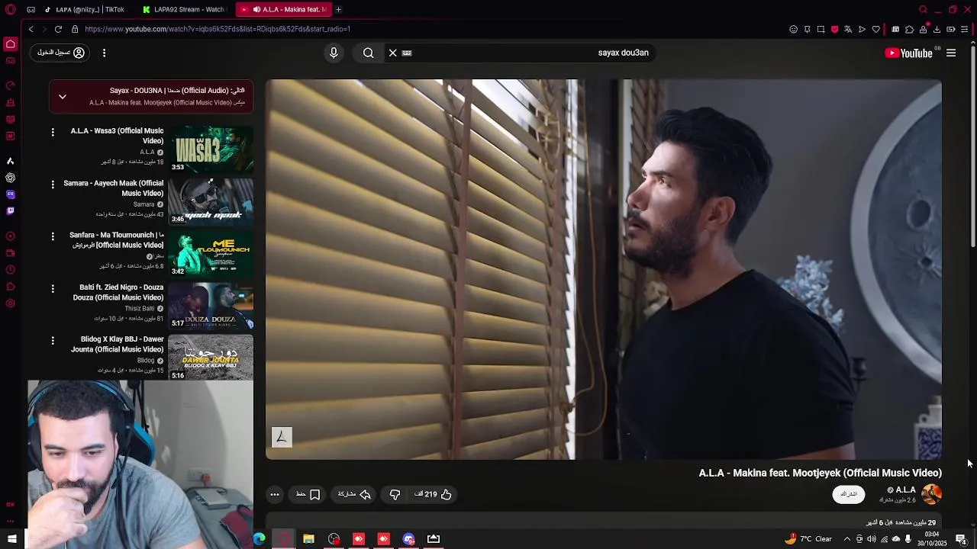Clear the search query with the X

(x=393, y=53)
